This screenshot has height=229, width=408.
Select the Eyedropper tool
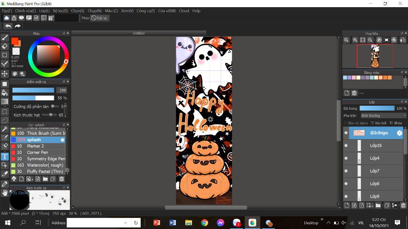click(x=5, y=184)
